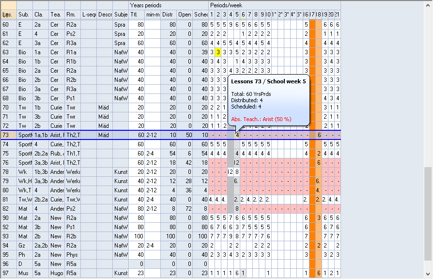The height and width of the screenshot is (279, 433).
Task: Click value 12 in lesson 76 week 5
Action: click(x=237, y=163)
